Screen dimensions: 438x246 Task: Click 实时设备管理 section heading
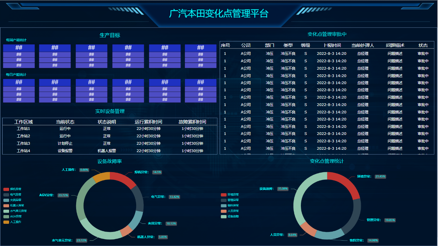coord(110,111)
